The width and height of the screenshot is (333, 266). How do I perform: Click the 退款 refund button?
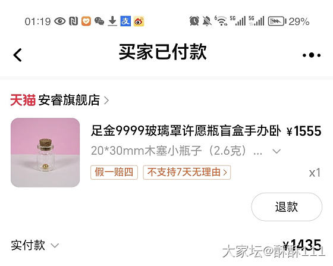[287, 206]
